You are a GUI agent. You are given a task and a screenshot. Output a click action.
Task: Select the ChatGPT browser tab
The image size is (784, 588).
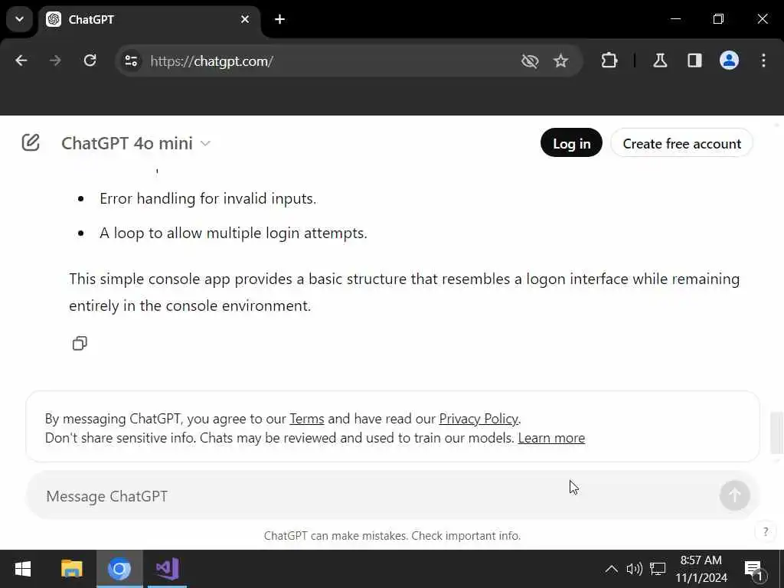pyautogui.click(x=149, y=20)
